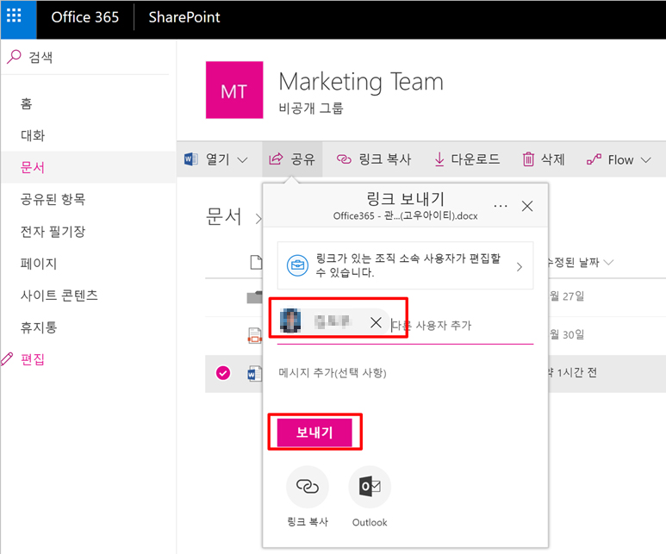Click the 월 27일 date cell

[567, 296]
